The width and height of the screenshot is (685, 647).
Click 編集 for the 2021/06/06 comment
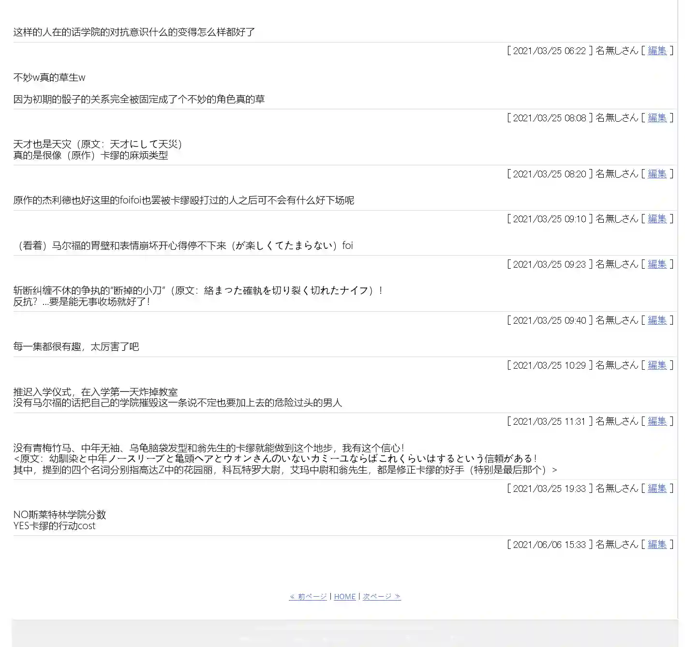[x=657, y=545]
